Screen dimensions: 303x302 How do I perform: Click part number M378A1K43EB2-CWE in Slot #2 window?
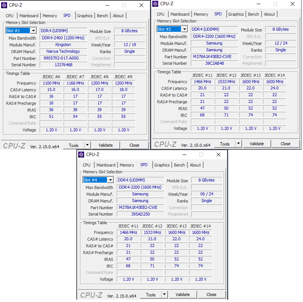point(214,57)
